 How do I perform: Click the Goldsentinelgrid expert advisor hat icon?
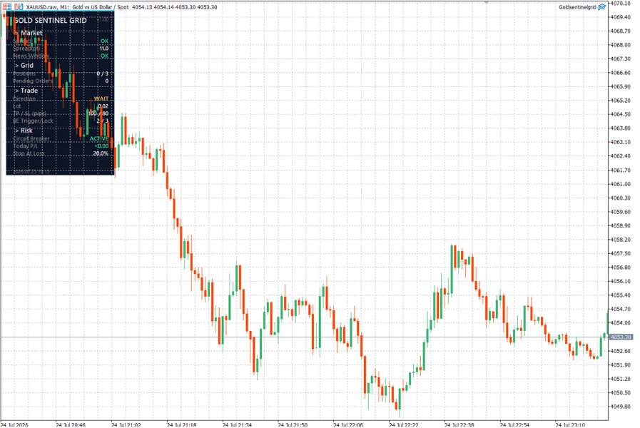click(602, 7)
